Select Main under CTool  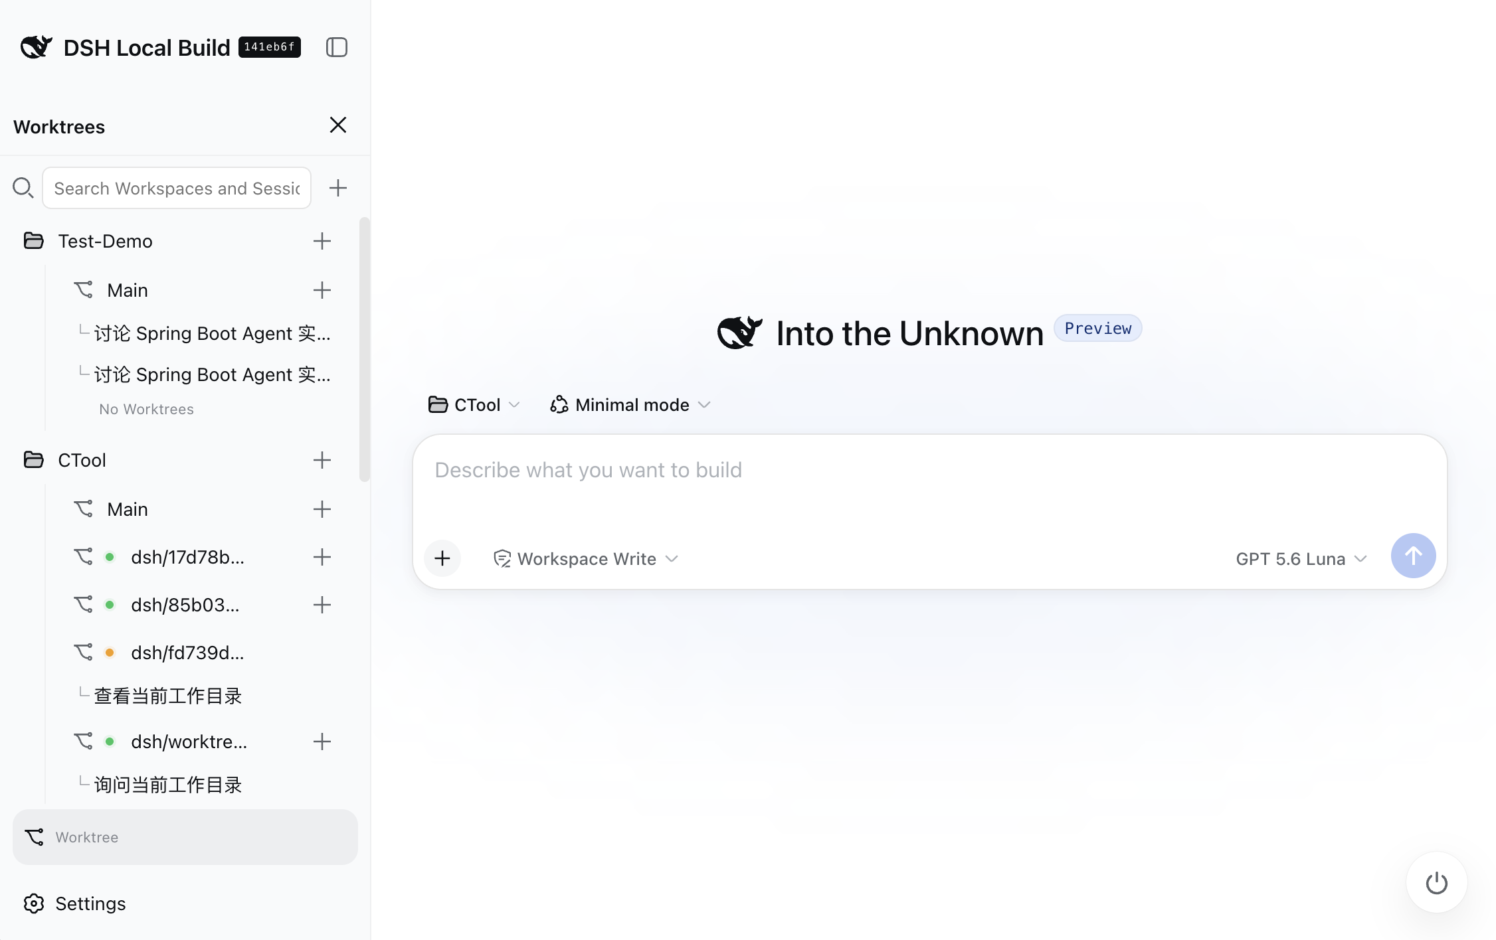(128, 509)
